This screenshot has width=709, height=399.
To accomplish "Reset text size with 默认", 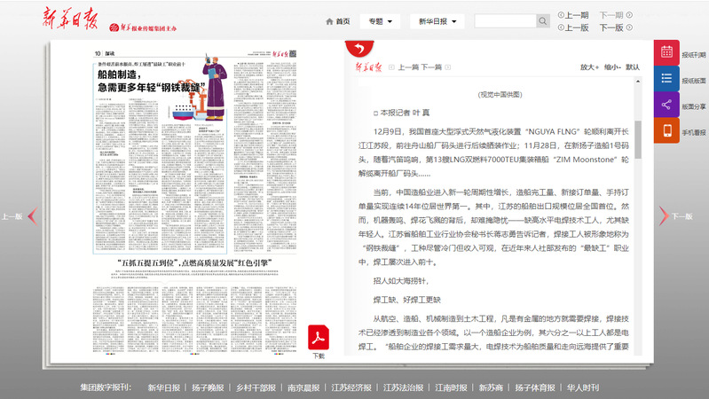I will point(633,66).
